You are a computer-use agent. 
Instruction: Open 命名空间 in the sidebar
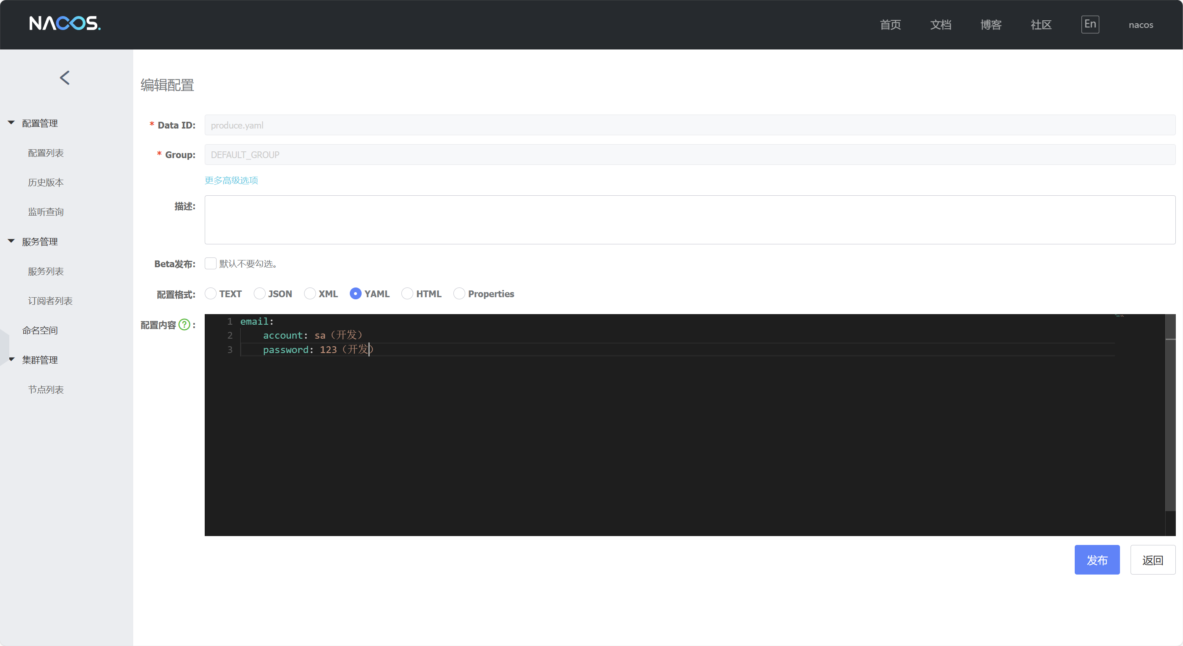click(40, 330)
